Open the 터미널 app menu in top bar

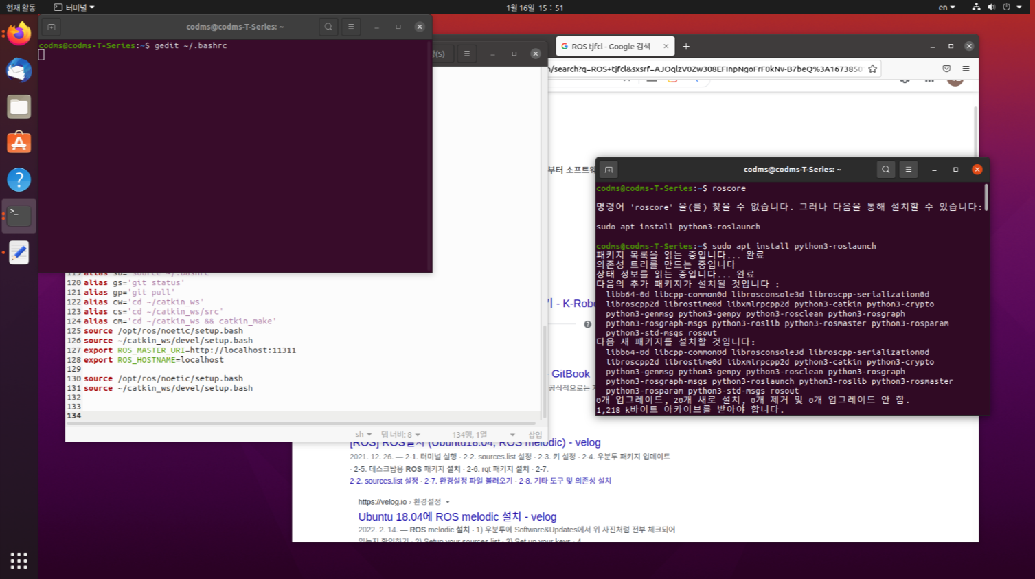pos(74,8)
